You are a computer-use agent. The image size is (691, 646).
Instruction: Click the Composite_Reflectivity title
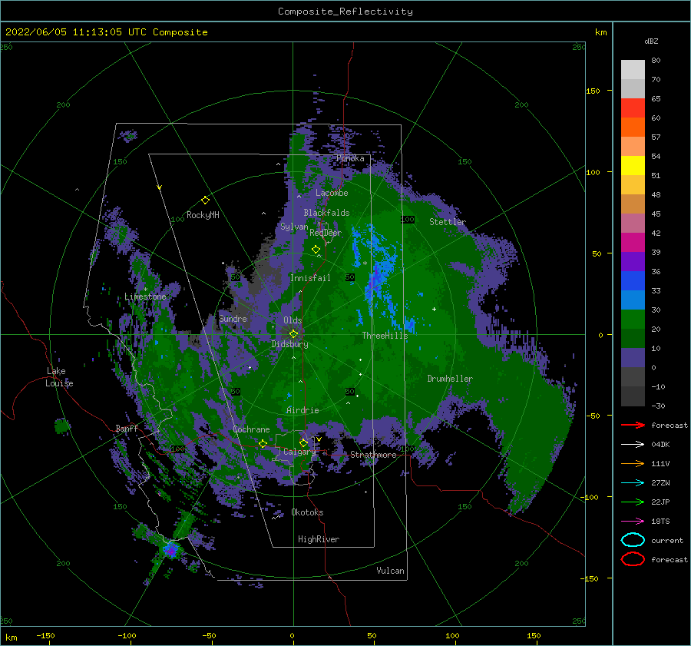pos(345,12)
